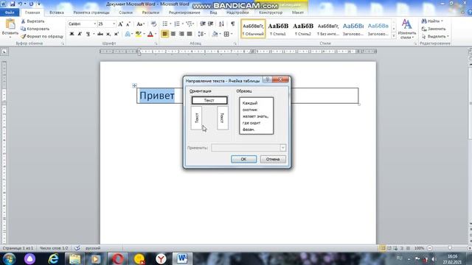Click the bulleted list icon

[165, 24]
